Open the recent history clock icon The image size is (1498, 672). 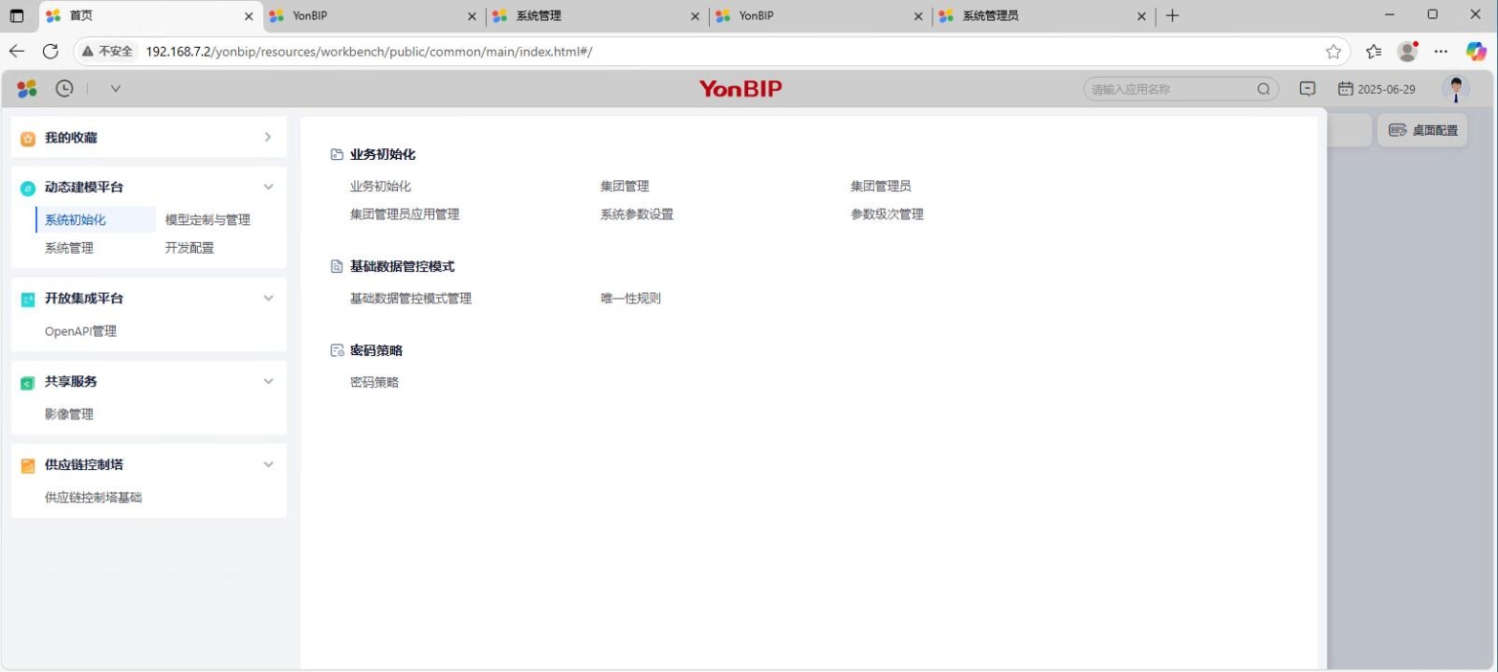(64, 89)
